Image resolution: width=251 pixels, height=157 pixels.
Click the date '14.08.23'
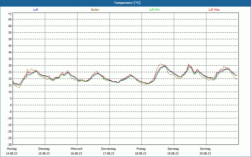click(x=12, y=154)
